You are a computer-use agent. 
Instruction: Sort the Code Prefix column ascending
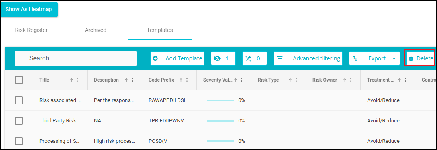tap(181, 80)
